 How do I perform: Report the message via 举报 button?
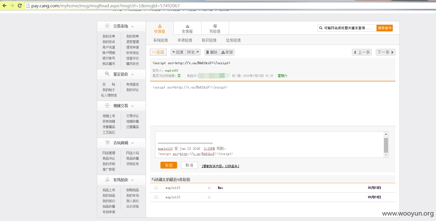point(227,52)
